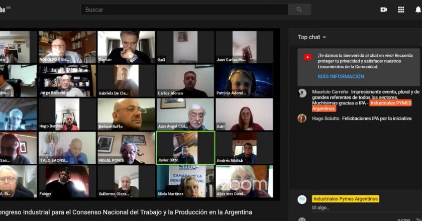Select Enrique Ruffo video tile

pos(126,115)
